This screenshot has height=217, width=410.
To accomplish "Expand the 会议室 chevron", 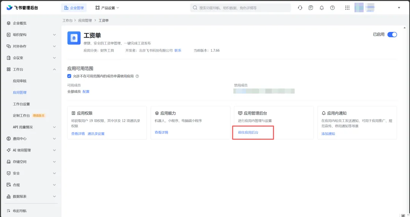I will (x=54, y=58).
